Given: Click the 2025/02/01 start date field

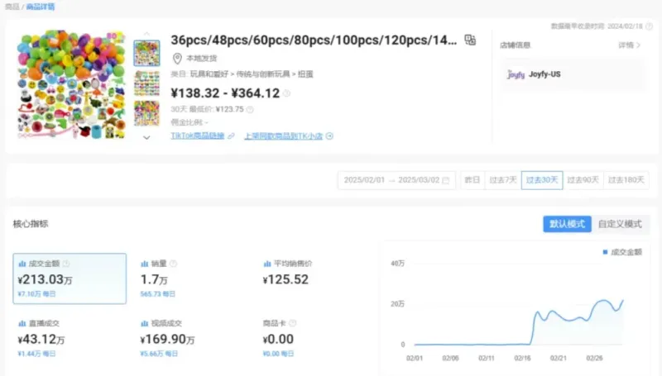Looking at the screenshot, I should 364,180.
